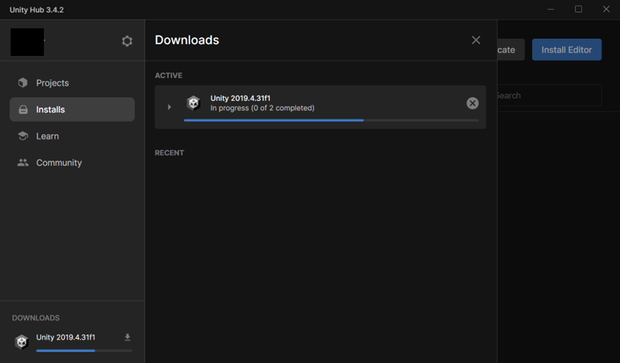
Task: Click the download arrow icon in the sidebar
Action: coord(127,338)
